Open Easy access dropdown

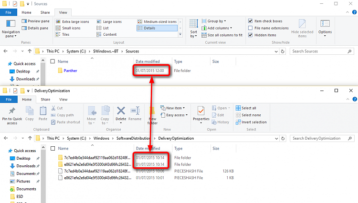coord(174,115)
